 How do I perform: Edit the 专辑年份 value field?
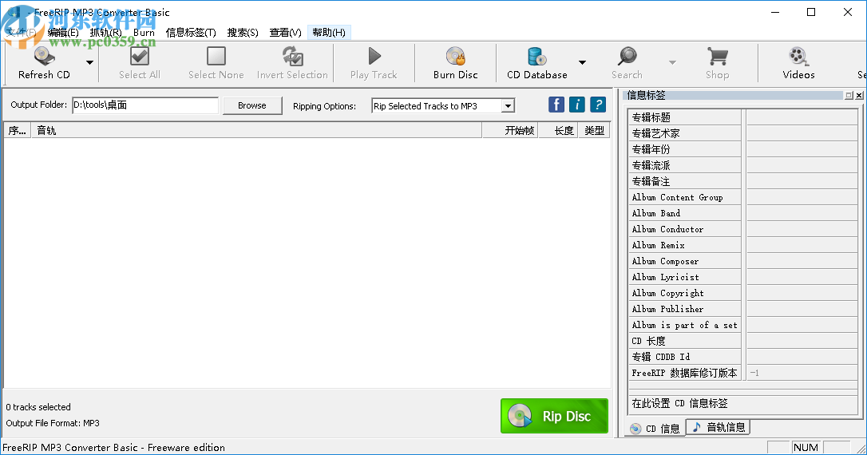802,149
